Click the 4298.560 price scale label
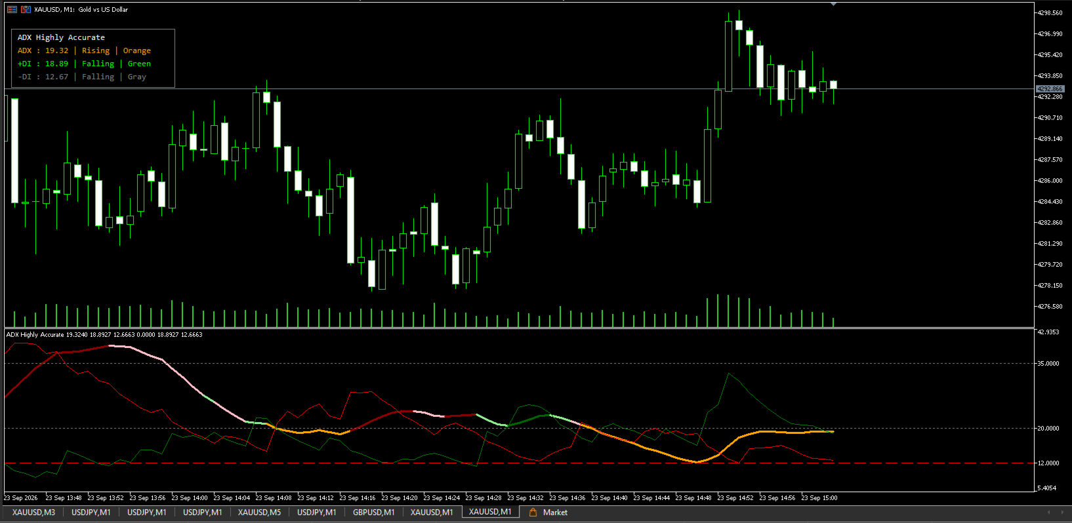The width and height of the screenshot is (1072, 523). point(1049,13)
